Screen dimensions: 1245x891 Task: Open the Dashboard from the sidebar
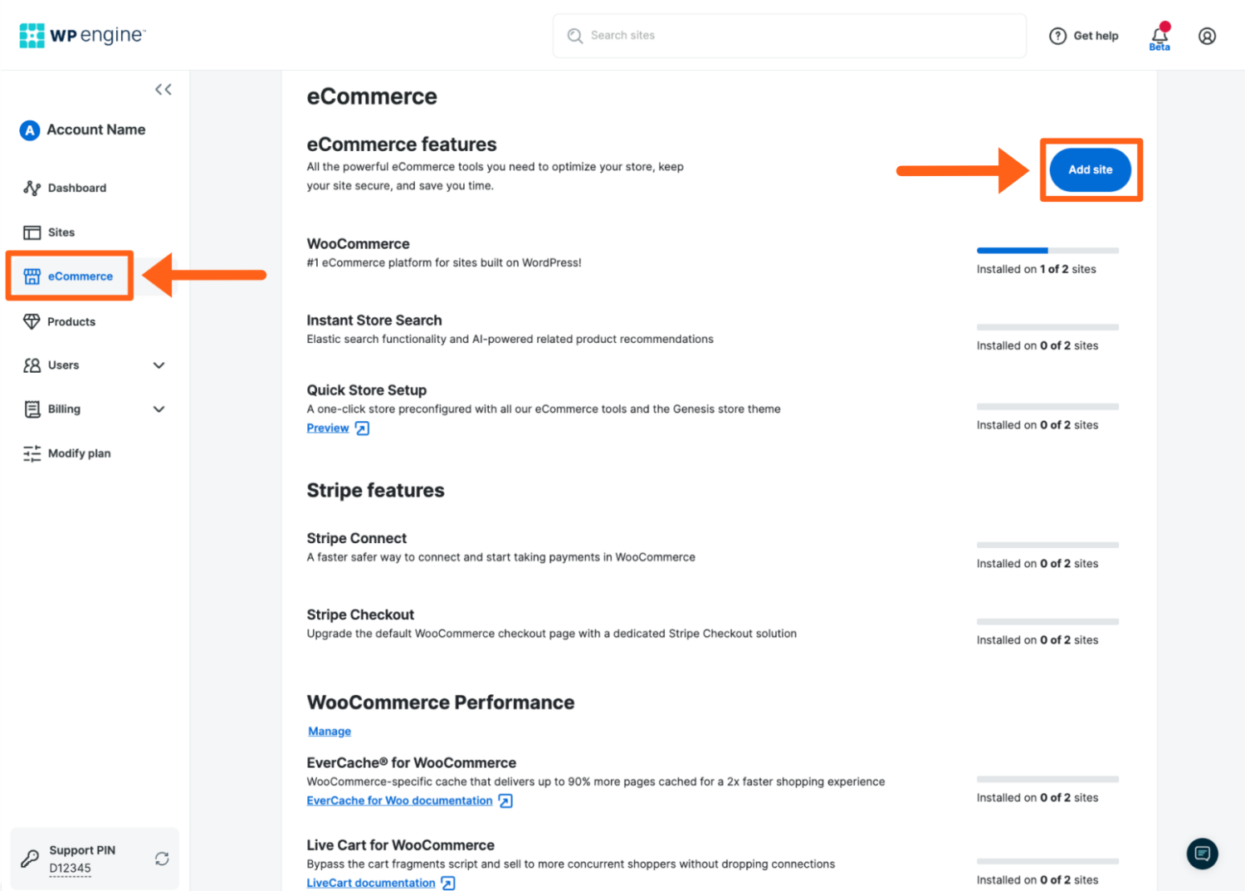76,188
